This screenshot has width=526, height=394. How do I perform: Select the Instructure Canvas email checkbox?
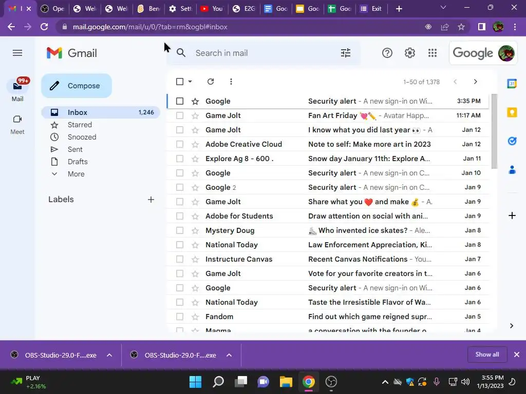coord(180,259)
